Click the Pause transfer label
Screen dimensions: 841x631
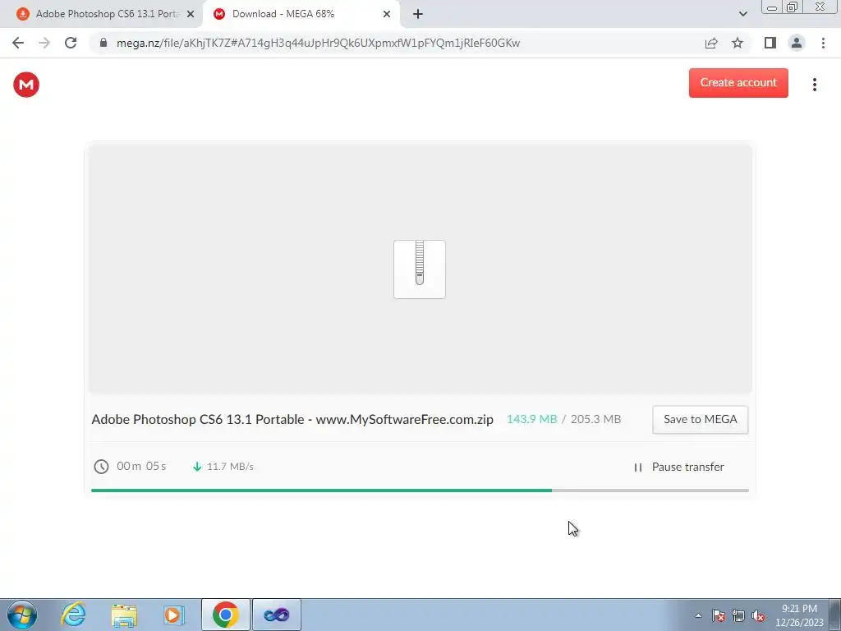[x=687, y=467]
